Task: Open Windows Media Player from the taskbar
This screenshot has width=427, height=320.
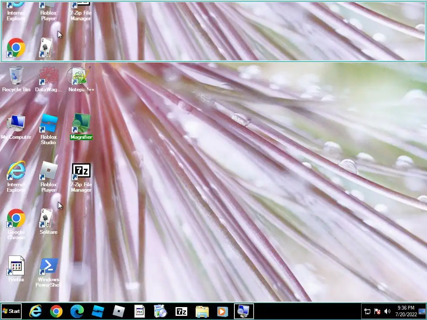Action: tap(223, 311)
